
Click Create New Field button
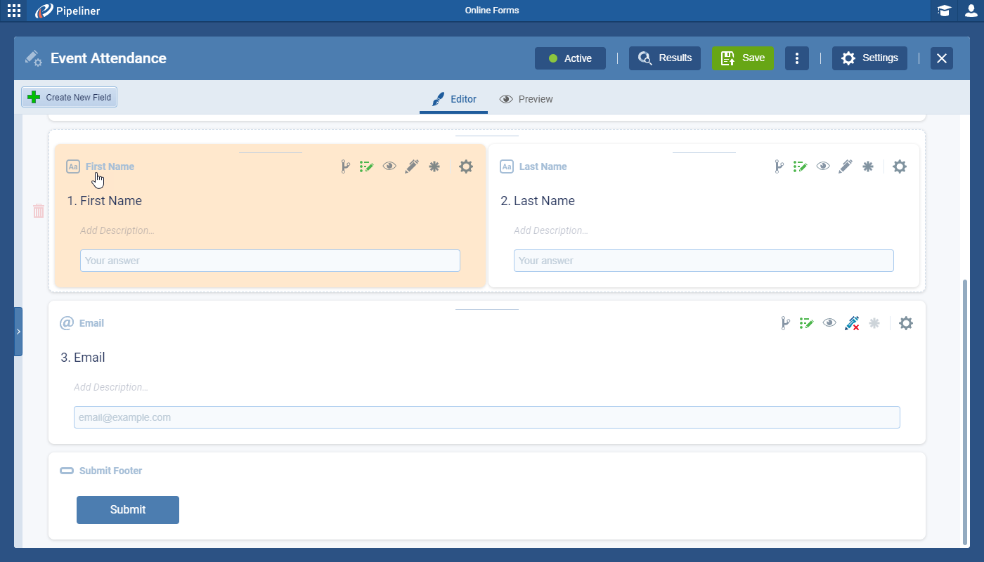(70, 98)
